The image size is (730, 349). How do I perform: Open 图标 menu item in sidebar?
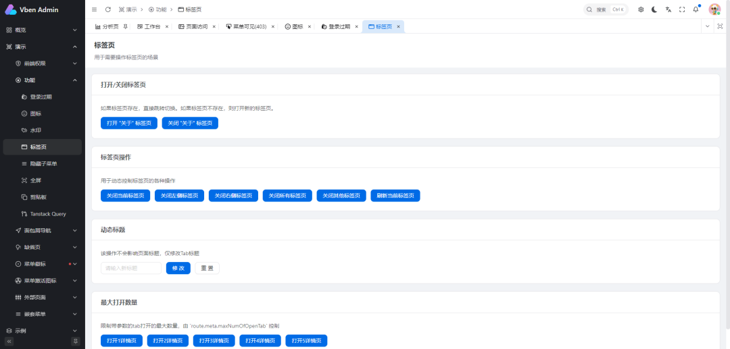[43, 113]
